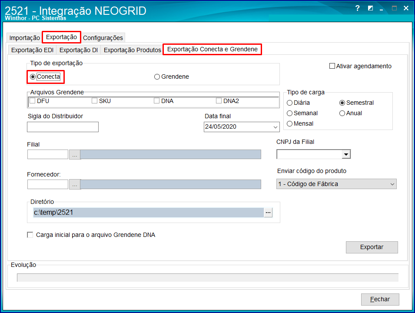
Task: Click the Evolução progress bar
Action: point(208,277)
